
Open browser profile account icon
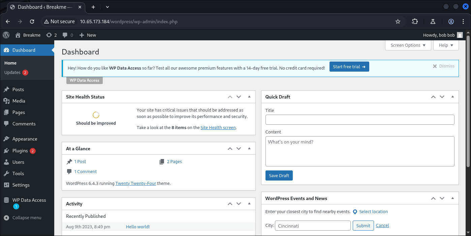pyautogui.click(x=451, y=22)
